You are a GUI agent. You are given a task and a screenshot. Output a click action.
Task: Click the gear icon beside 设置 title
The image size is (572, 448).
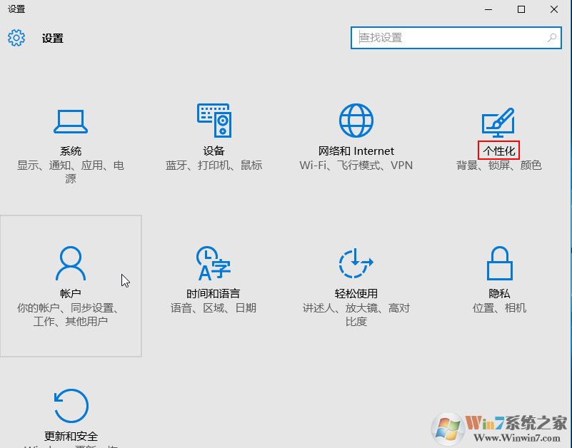pos(15,38)
